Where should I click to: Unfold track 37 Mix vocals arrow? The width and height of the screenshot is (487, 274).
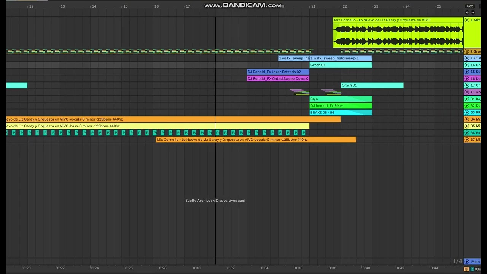(x=467, y=140)
